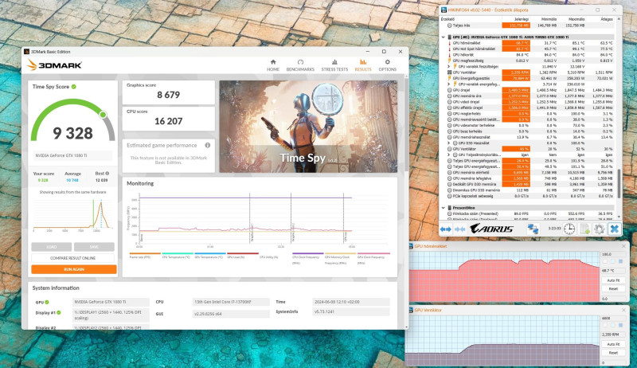Click the GPU Hot Spot hőmérséklet thermometer icon
Screen dimensions: 637x368
point(449,49)
